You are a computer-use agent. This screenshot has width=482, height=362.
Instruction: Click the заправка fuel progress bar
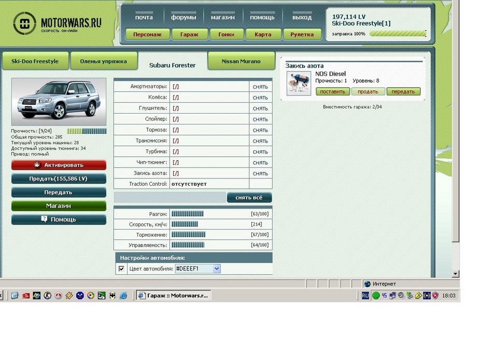398,34
